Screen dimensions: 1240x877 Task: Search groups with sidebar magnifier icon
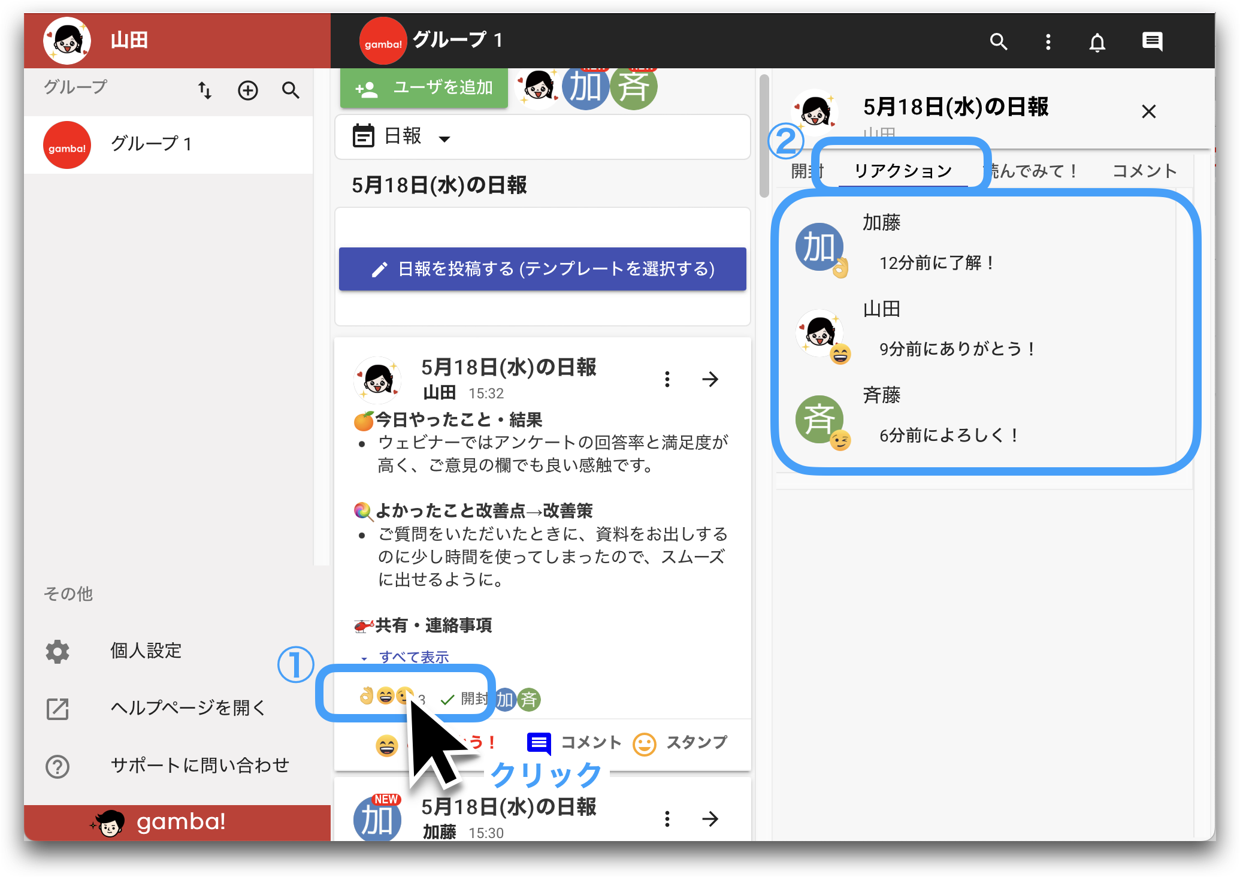coord(291,90)
